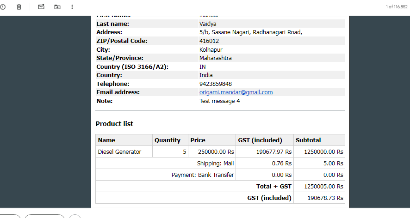
Task: Select the Diesel Generator product cell
Action: coord(119,151)
